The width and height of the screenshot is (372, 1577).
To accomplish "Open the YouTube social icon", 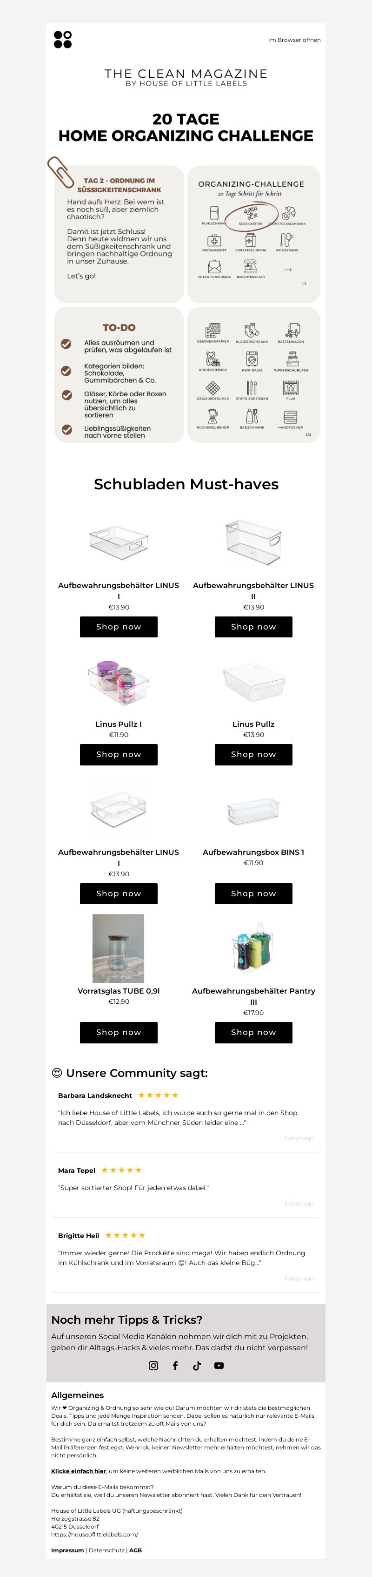I will coord(219,1365).
